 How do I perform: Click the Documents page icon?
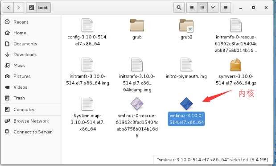(7, 44)
